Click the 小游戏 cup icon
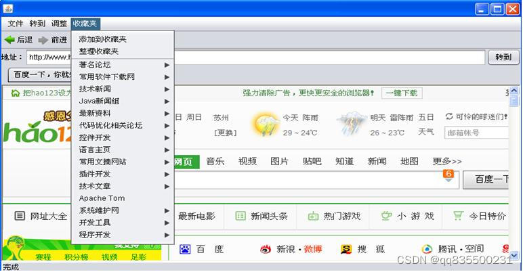This screenshot has width=523, height=272. point(386,216)
